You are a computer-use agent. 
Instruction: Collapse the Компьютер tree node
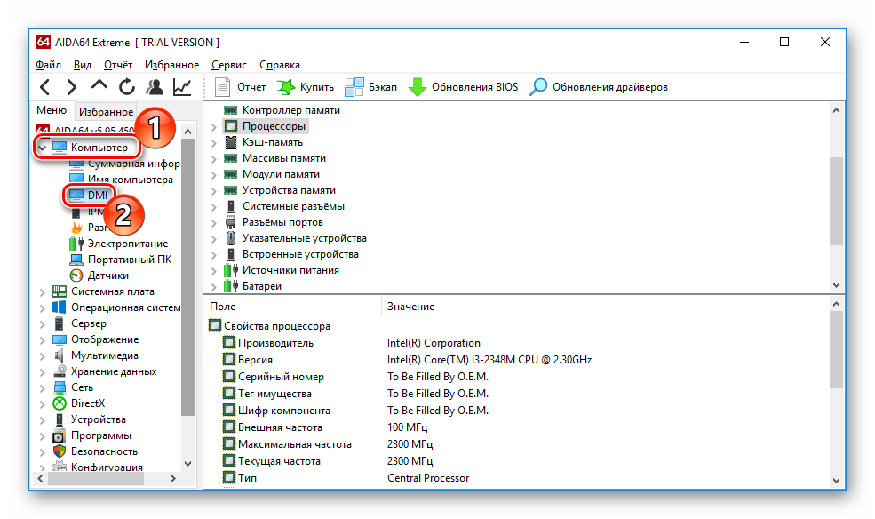pyautogui.click(x=42, y=148)
